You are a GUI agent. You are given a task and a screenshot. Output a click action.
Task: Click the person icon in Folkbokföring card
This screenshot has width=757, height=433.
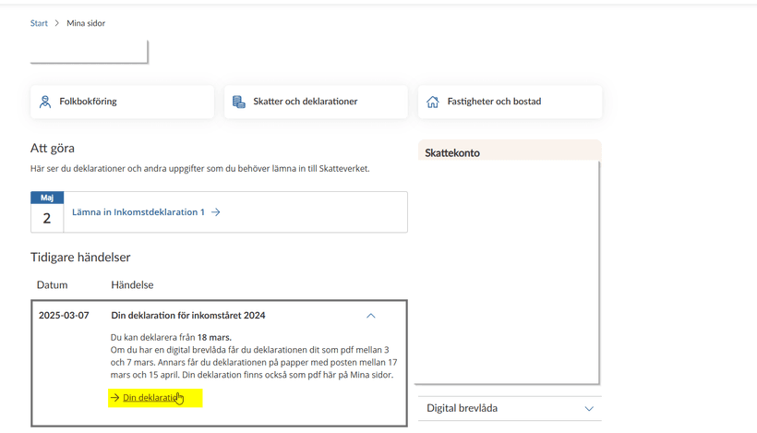[x=45, y=102]
